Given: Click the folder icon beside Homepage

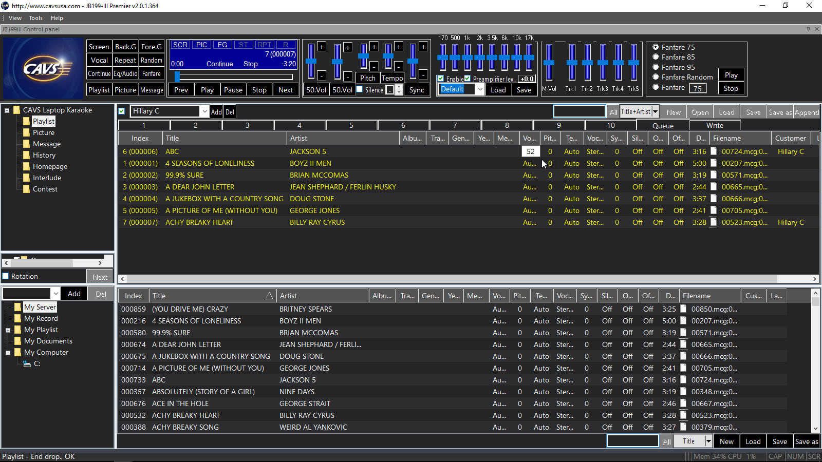Looking at the screenshot, I should 26,166.
